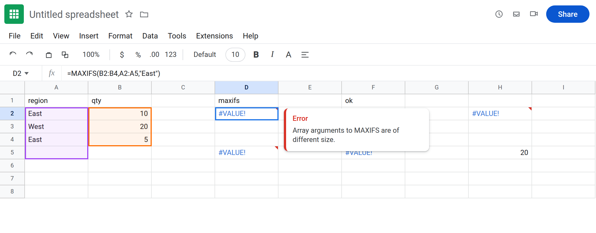Select column H header
Viewport: 596px width, 233px height.
coord(500,88)
